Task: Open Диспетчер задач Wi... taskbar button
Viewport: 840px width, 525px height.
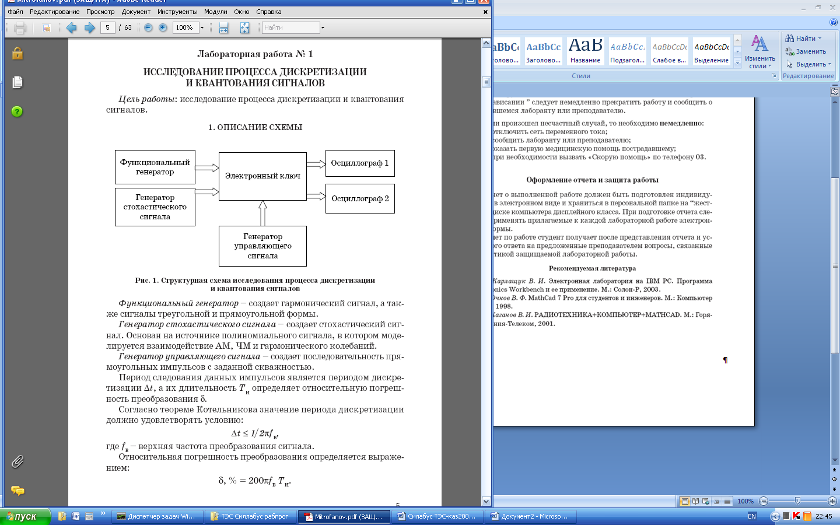Action: click(x=159, y=516)
